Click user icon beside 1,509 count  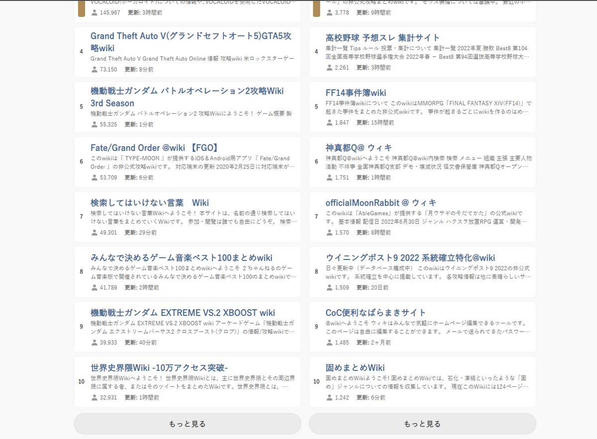click(329, 287)
